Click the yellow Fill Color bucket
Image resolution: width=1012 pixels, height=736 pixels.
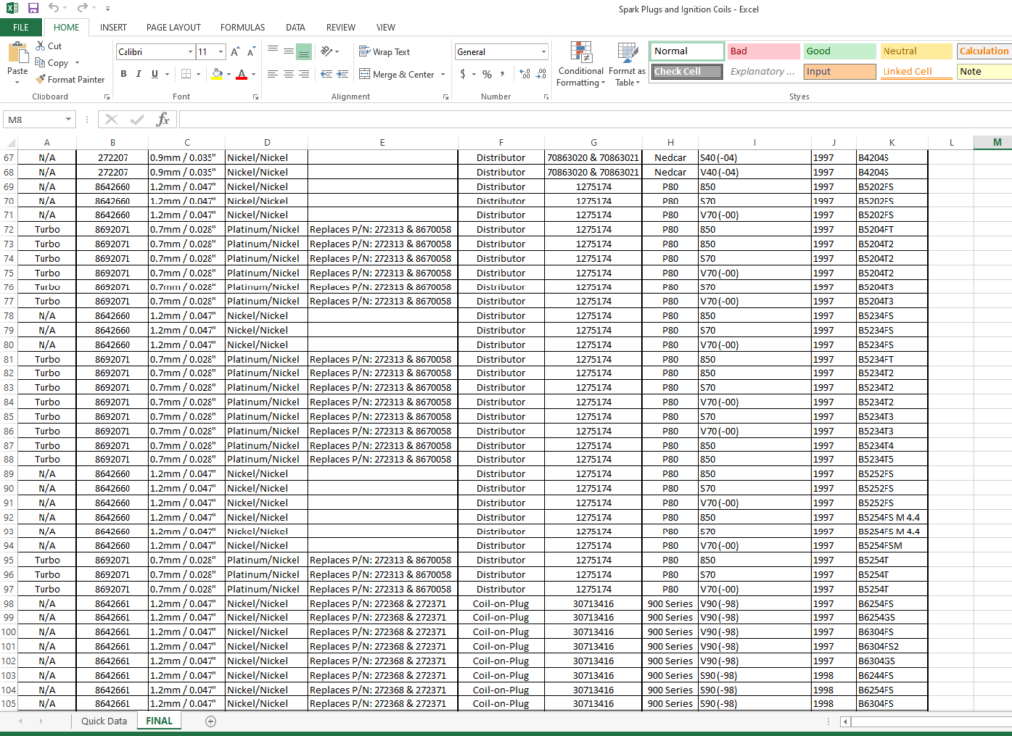(216, 74)
